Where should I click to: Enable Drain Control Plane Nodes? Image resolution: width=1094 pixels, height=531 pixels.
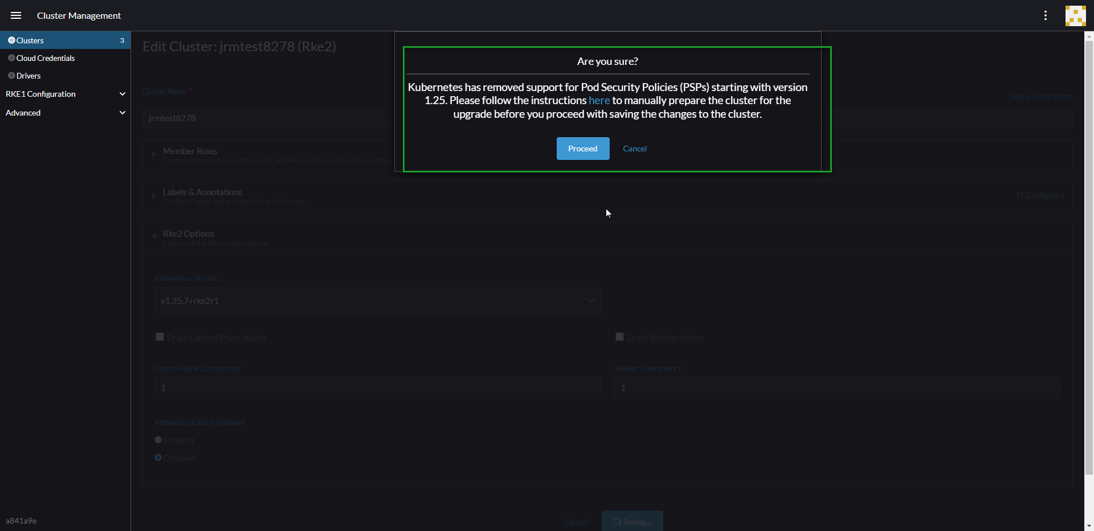point(160,336)
